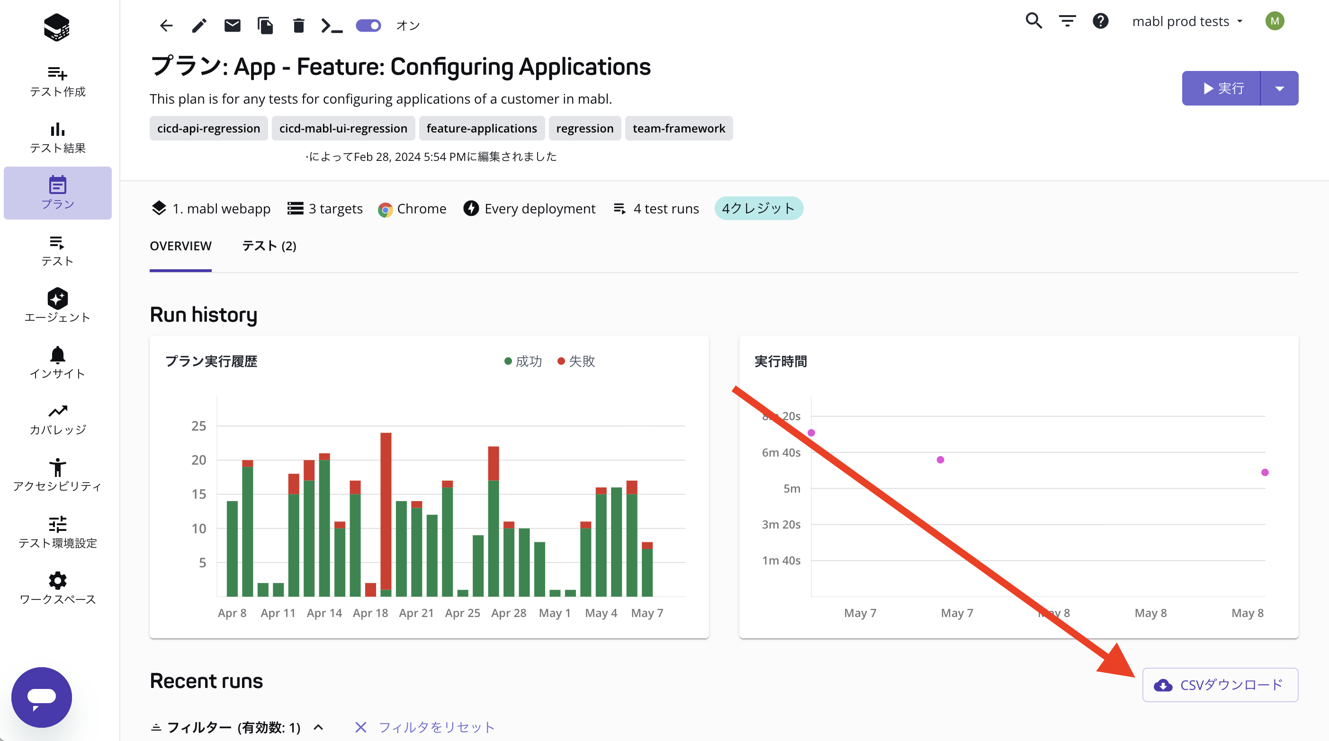The height and width of the screenshot is (741, 1329).
Task: Open アクセシビリティ in the sidebar
Action: [57, 476]
